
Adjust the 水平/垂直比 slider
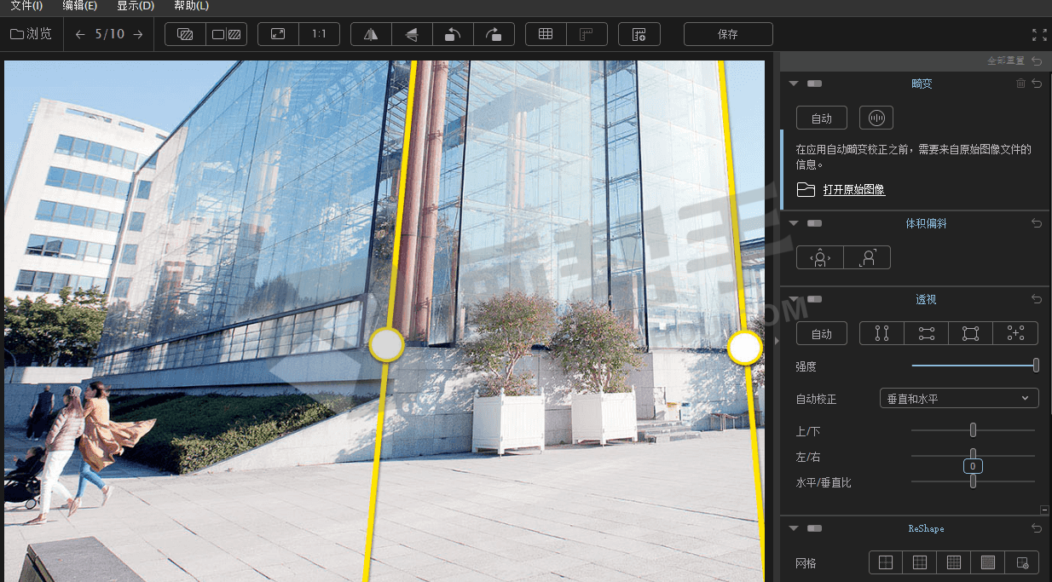[x=973, y=481]
